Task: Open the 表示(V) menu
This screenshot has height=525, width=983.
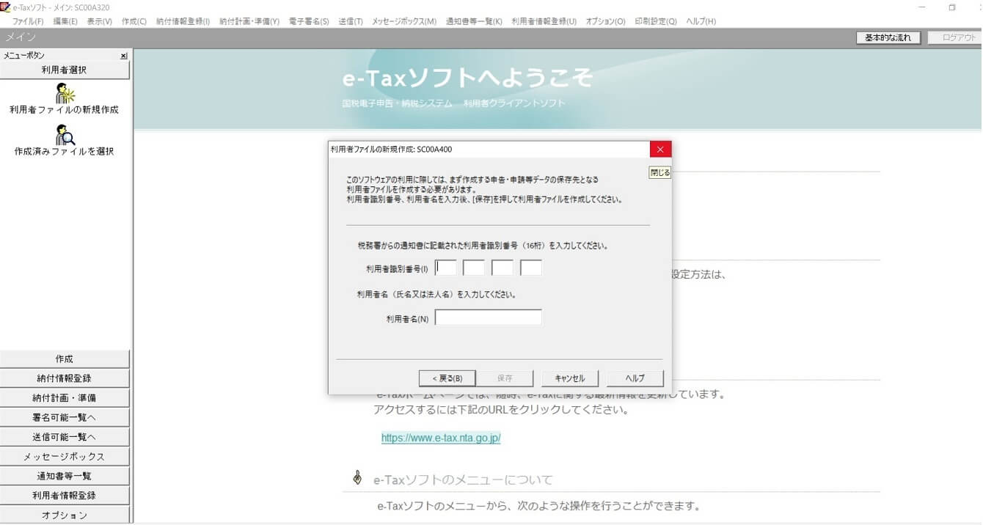Action: [99, 21]
